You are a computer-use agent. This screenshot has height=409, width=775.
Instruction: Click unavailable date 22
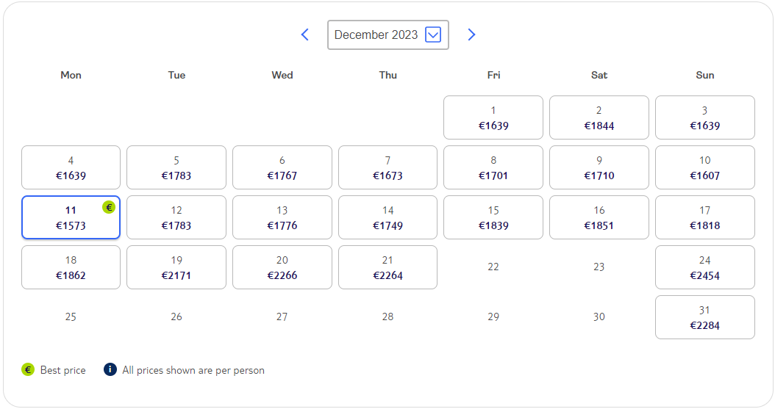pyautogui.click(x=493, y=267)
